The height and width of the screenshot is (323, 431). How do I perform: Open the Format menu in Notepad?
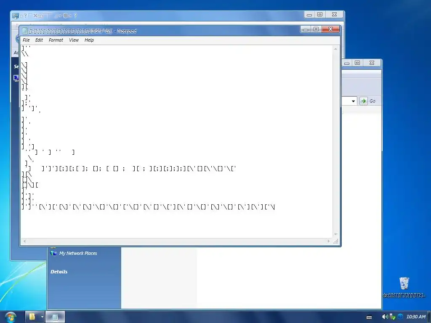click(x=56, y=40)
